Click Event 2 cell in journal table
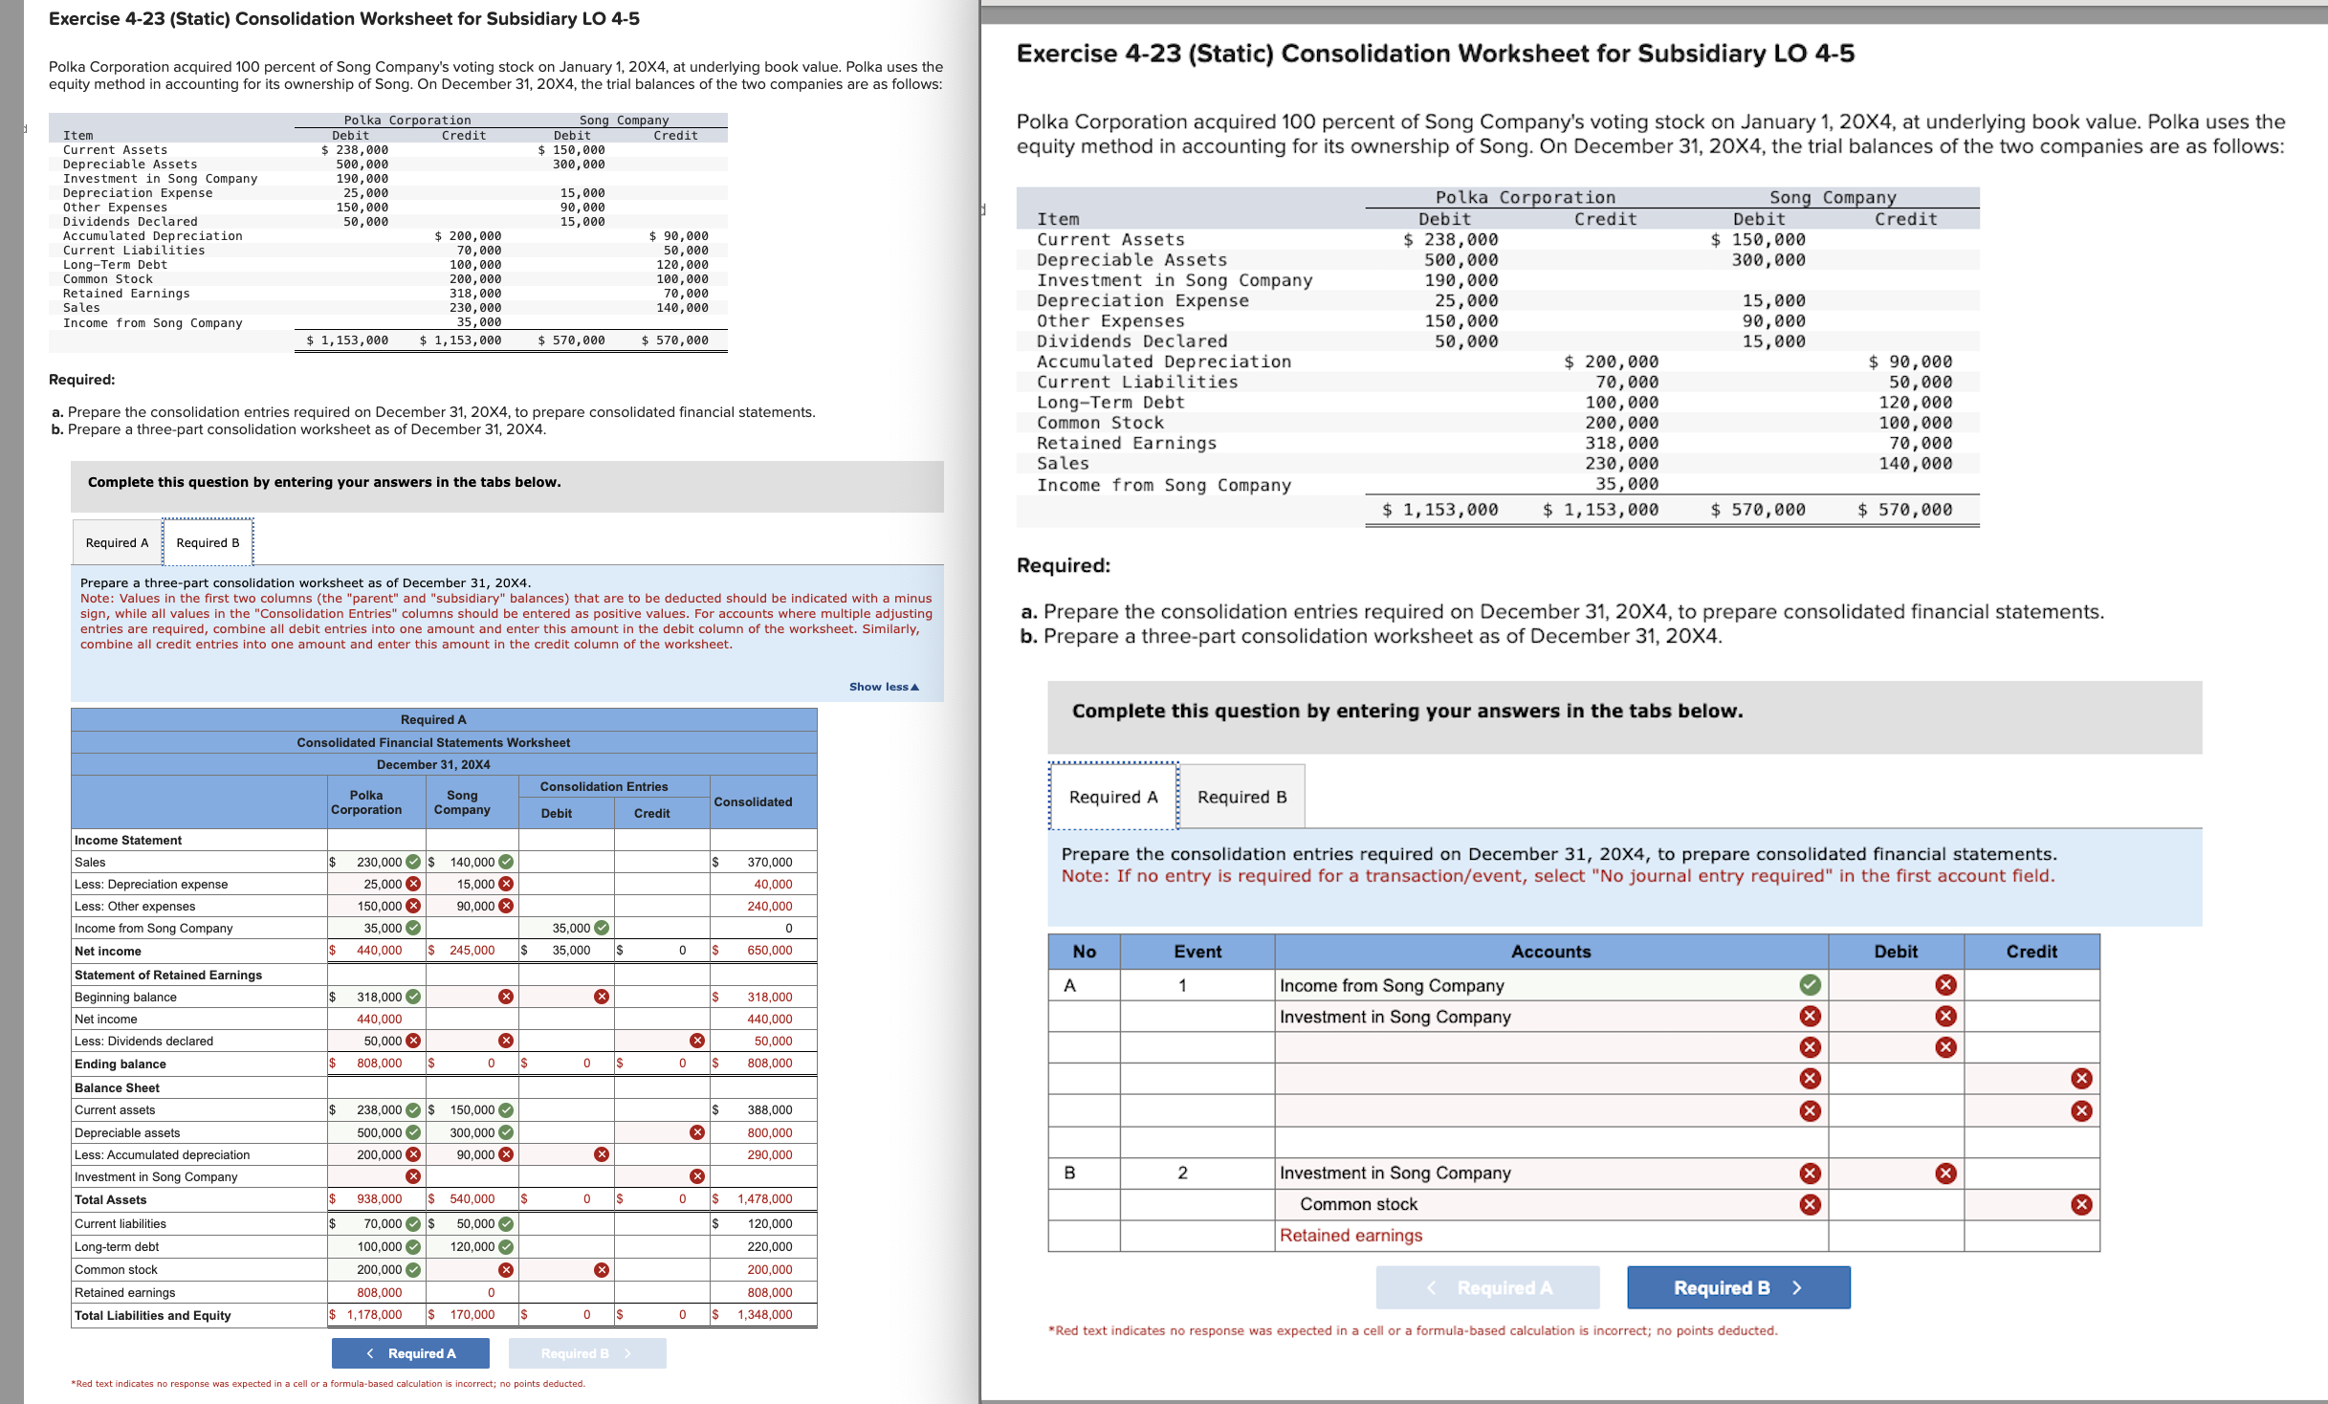Image resolution: width=2328 pixels, height=1404 pixels. click(1197, 1173)
